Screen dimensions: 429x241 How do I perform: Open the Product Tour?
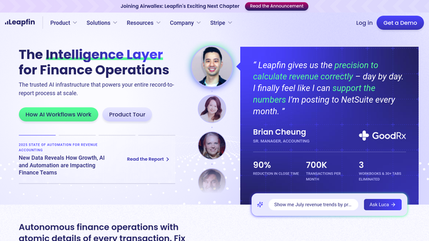127,114
